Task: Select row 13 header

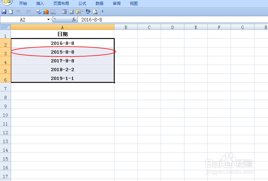Action: pos(6,140)
